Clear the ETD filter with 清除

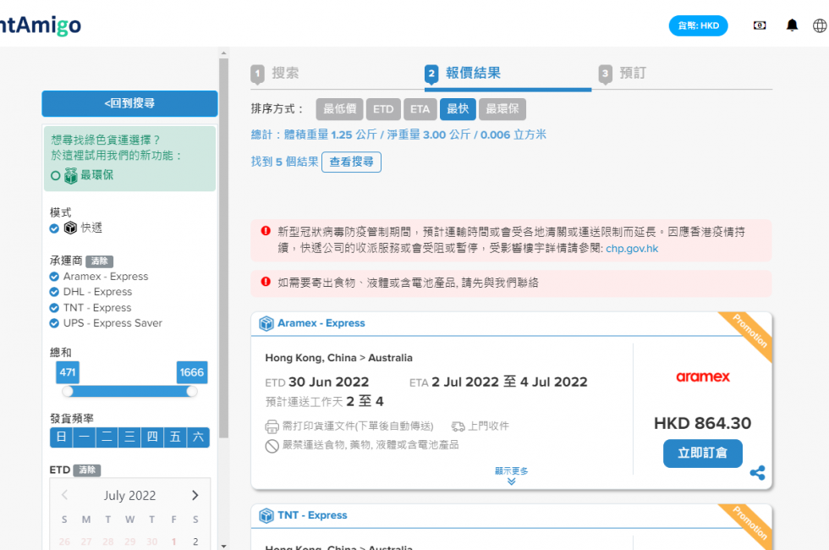click(x=86, y=470)
